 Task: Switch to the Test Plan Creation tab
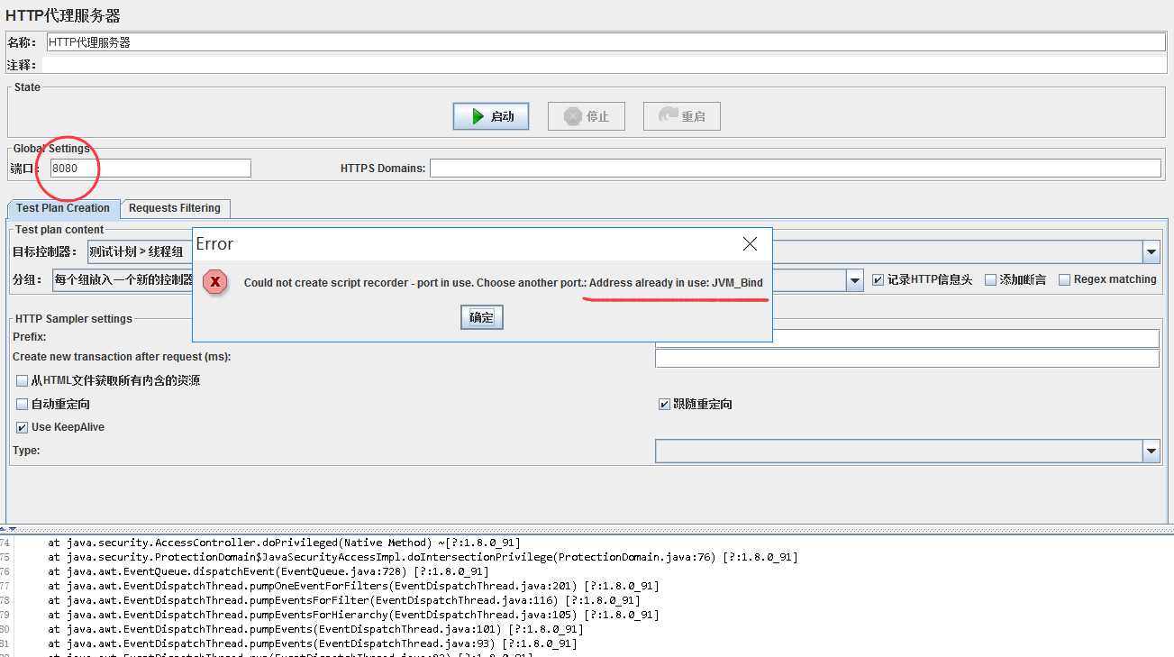tap(63, 208)
